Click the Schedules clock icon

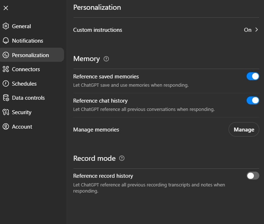pos(6,83)
